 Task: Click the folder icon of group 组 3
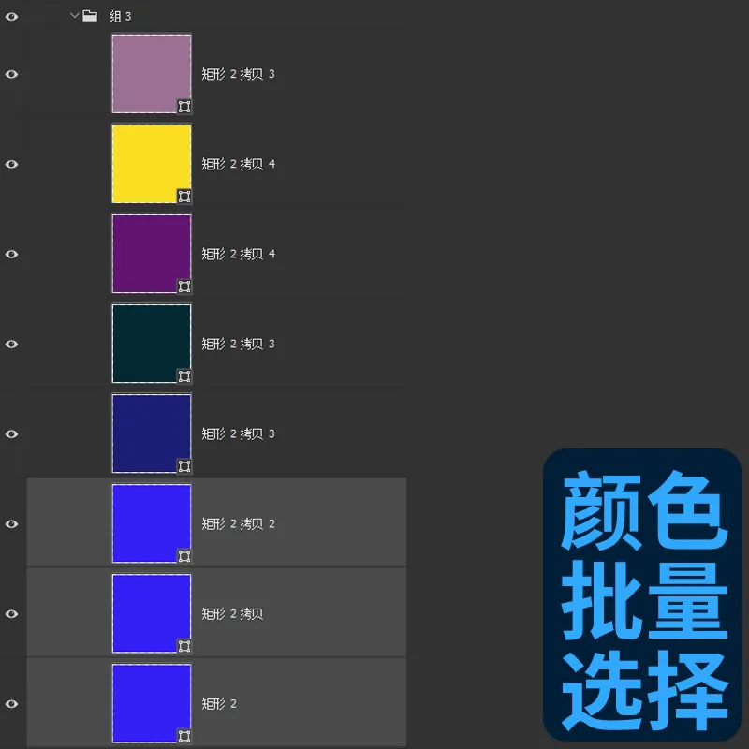pyautogui.click(x=90, y=16)
